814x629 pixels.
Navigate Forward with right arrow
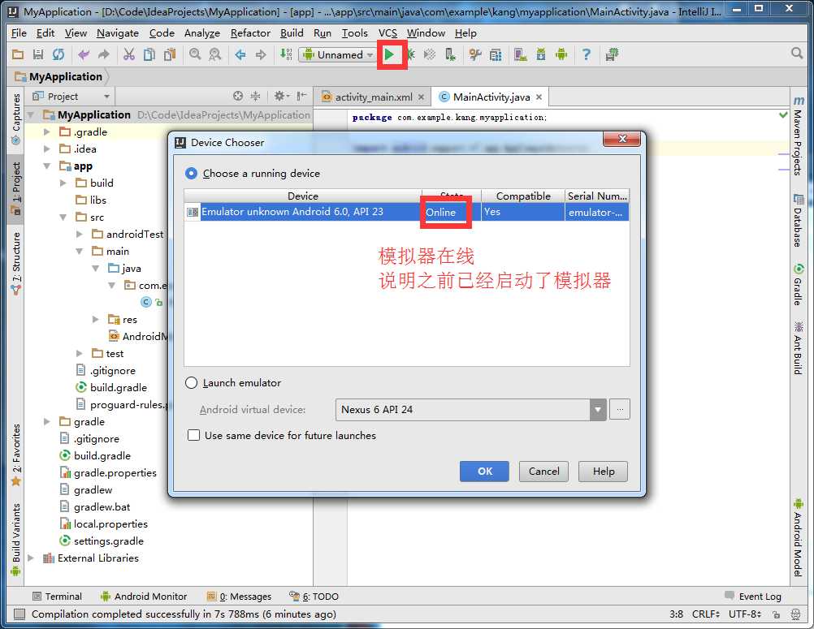tap(261, 54)
